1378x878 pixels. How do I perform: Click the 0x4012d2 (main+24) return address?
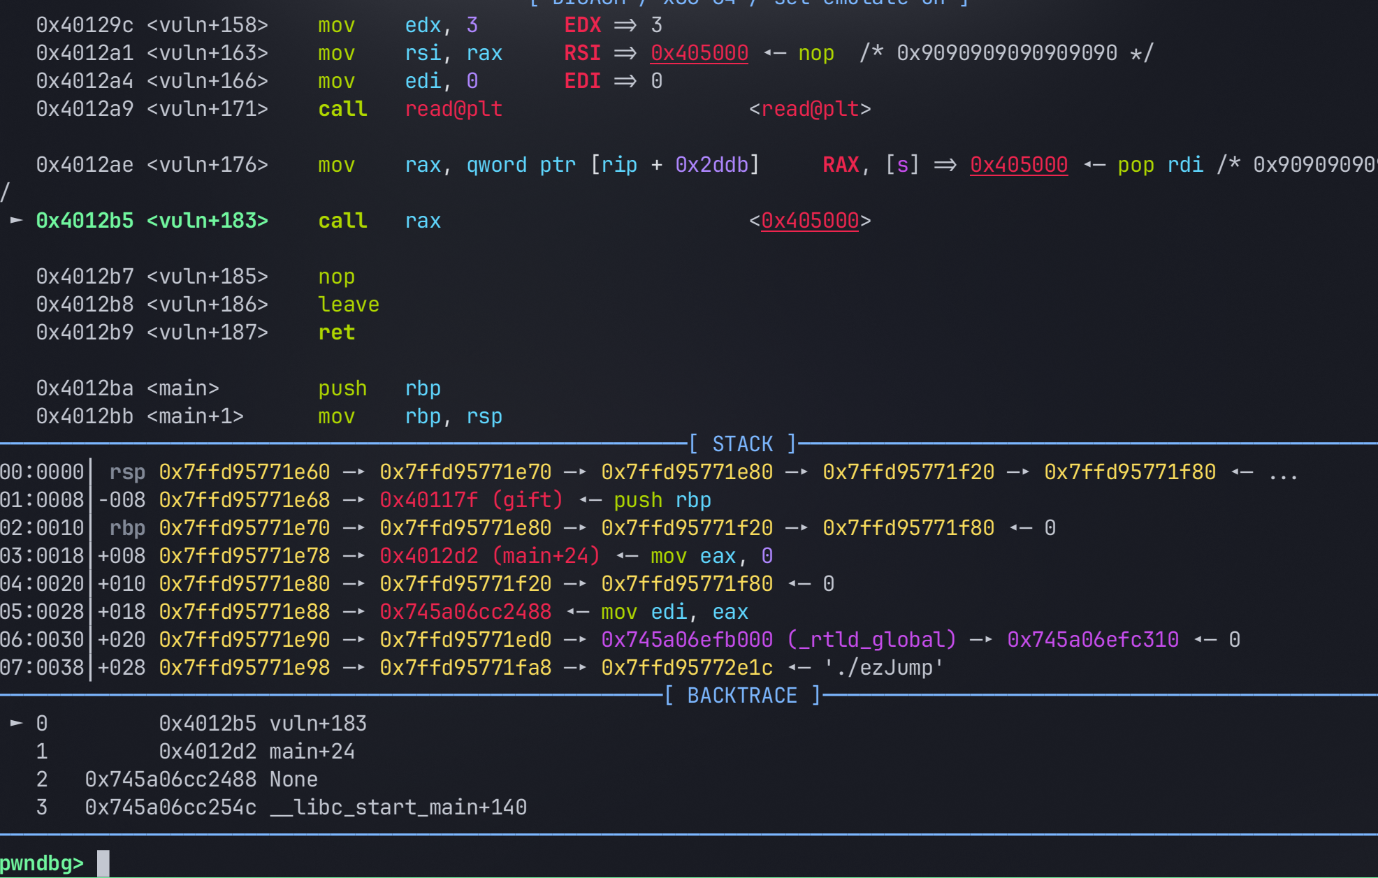pyautogui.click(x=489, y=556)
